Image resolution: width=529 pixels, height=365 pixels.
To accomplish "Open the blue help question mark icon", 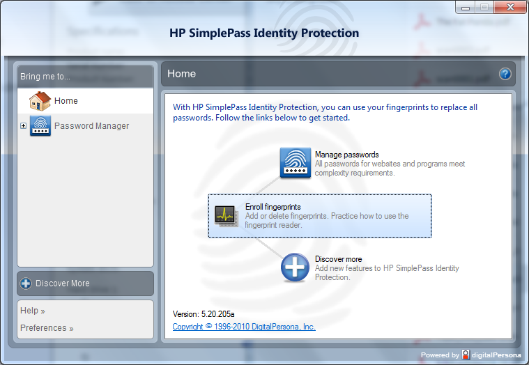I will pyautogui.click(x=505, y=74).
